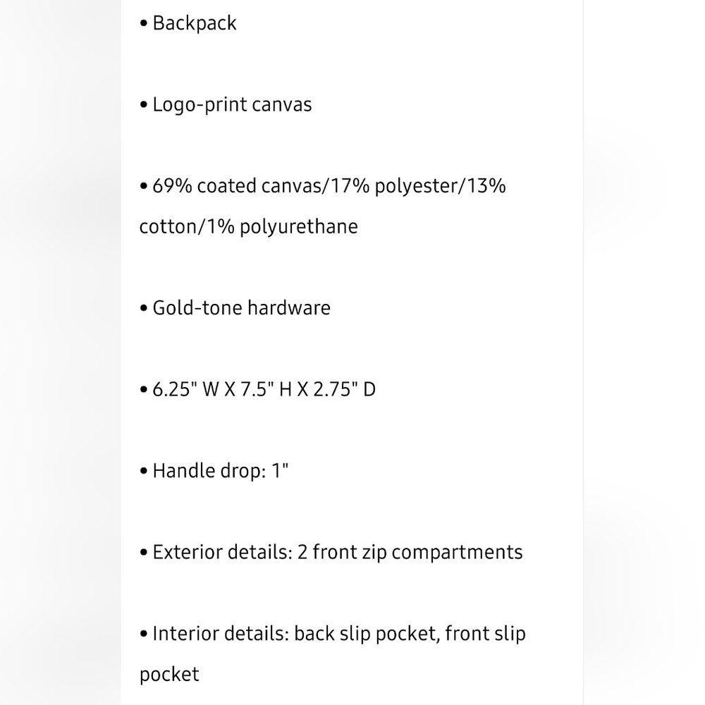Click the words front slip
Viewport: 705px width, 705px height.
click(x=485, y=634)
